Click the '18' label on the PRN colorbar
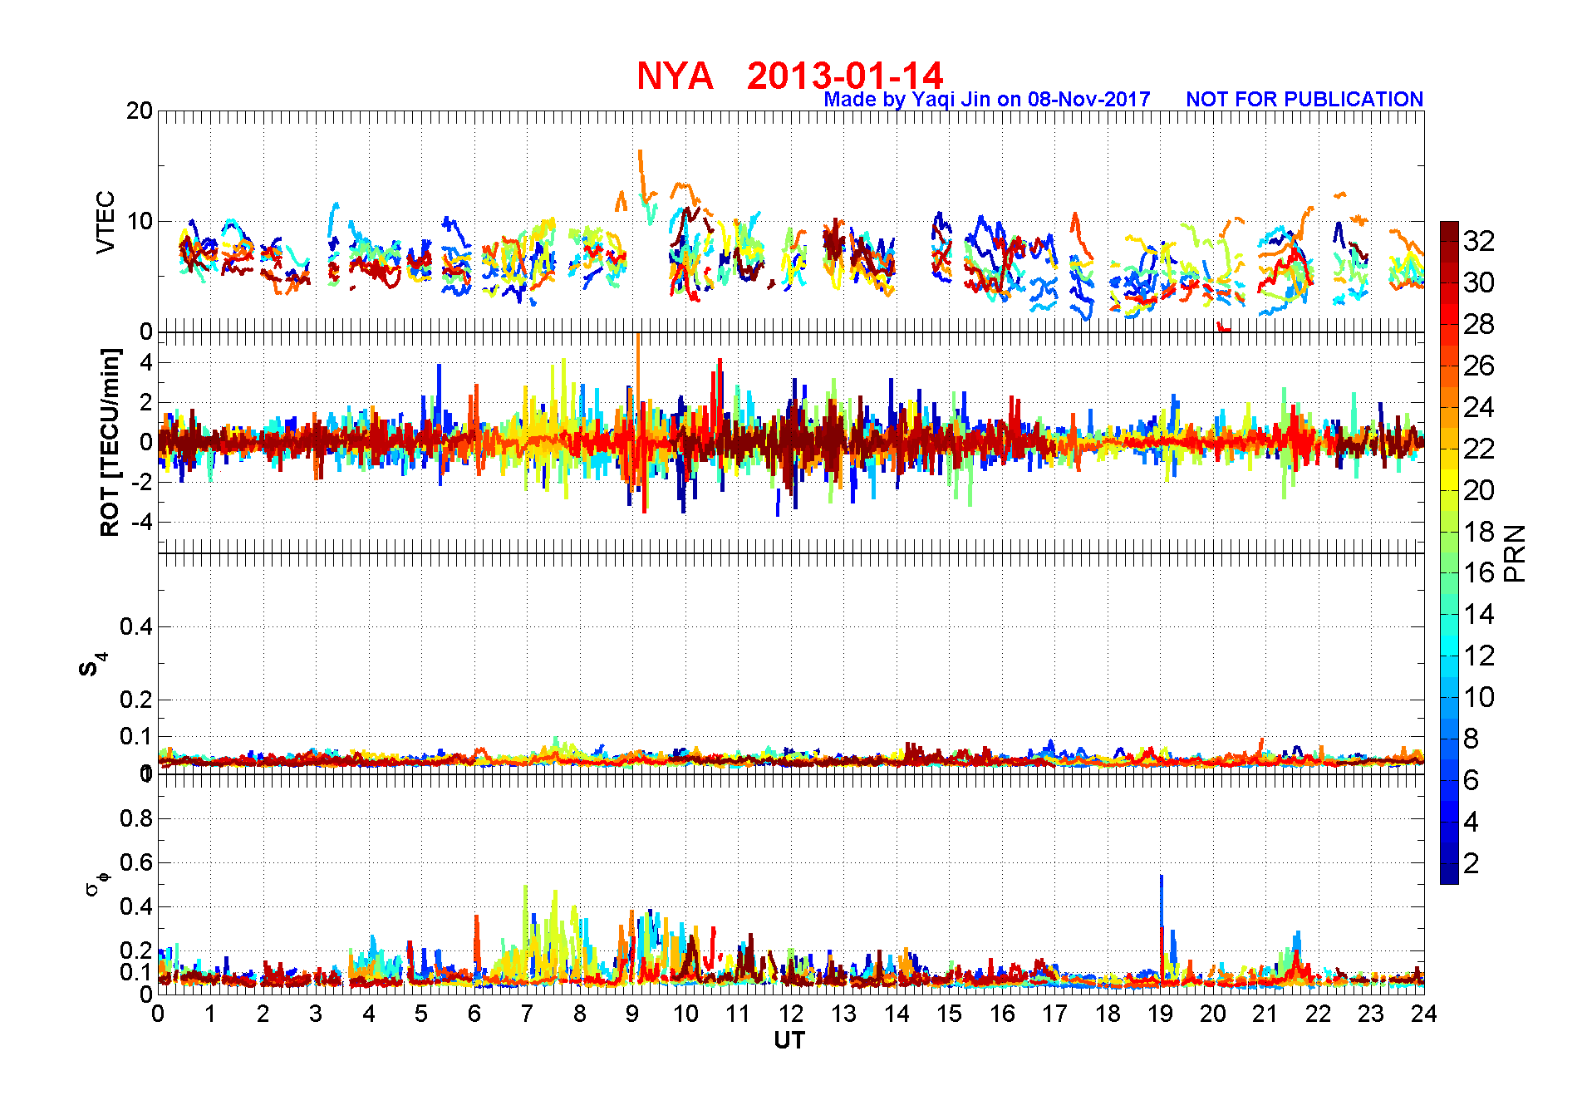Screen dimensions: 1582x1105 click(1479, 532)
